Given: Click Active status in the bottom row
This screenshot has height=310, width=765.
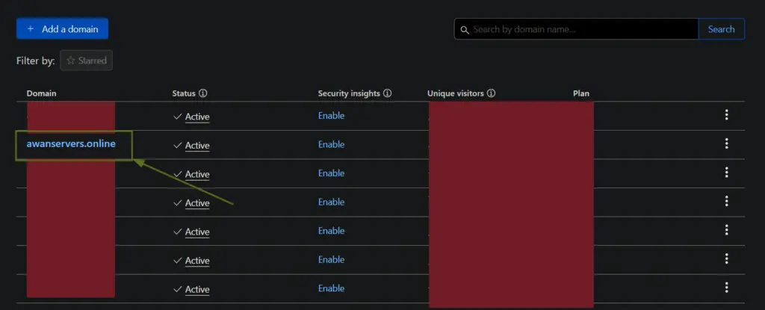Looking at the screenshot, I should (x=197, y=290).
